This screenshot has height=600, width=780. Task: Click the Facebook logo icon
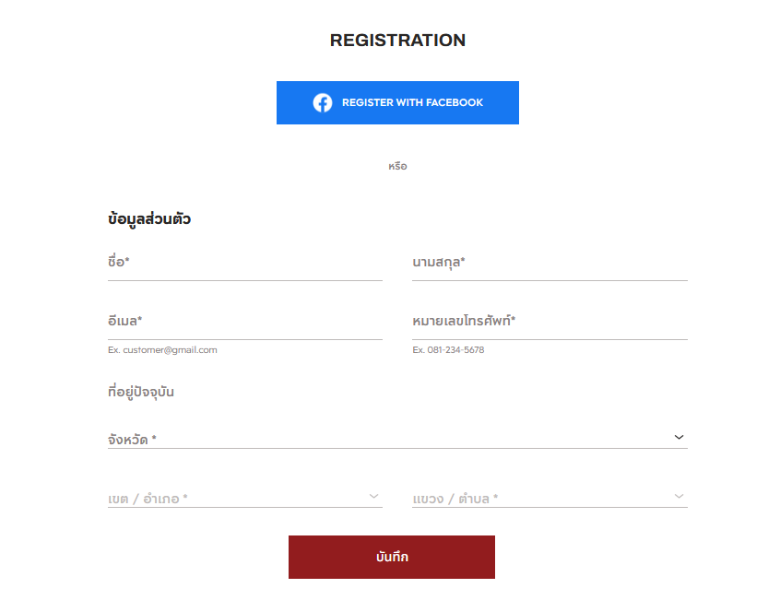coord(323,102)
